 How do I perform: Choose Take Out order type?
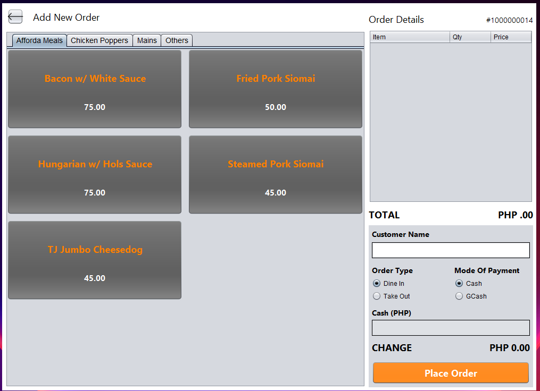coord(377,296)
